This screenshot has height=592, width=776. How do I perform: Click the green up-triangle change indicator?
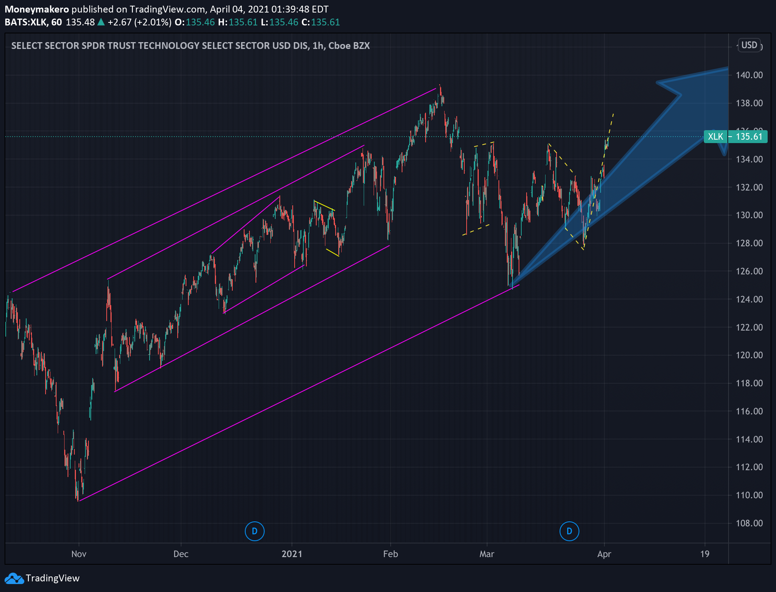(101, 22)
